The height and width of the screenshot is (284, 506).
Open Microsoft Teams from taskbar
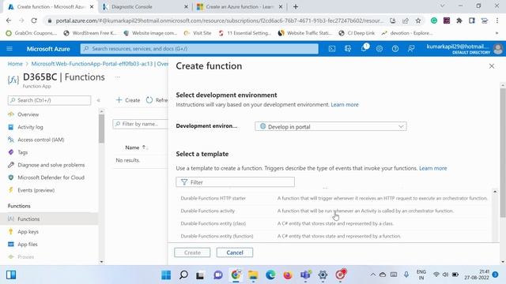point(305,275)
